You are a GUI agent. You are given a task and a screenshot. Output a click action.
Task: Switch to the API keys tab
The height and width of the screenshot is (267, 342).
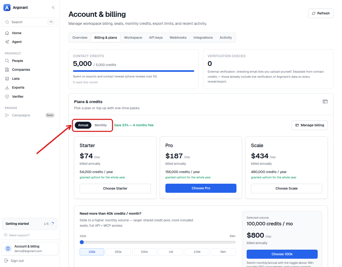(156, 38)
